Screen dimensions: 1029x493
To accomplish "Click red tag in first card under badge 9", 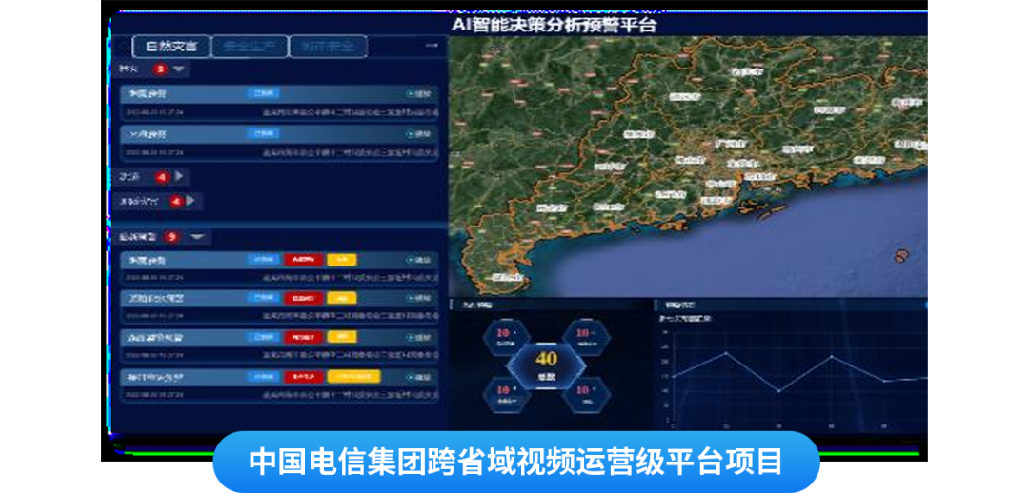I will point(303,260).
